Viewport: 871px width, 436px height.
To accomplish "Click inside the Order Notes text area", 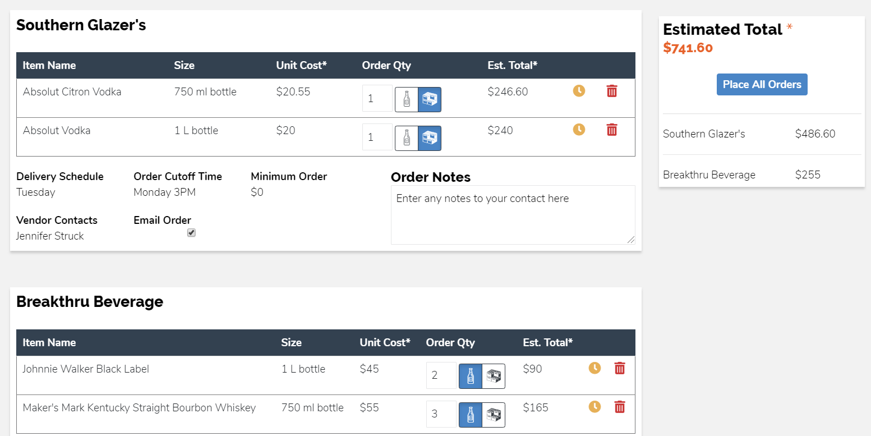I will (512, 215).
